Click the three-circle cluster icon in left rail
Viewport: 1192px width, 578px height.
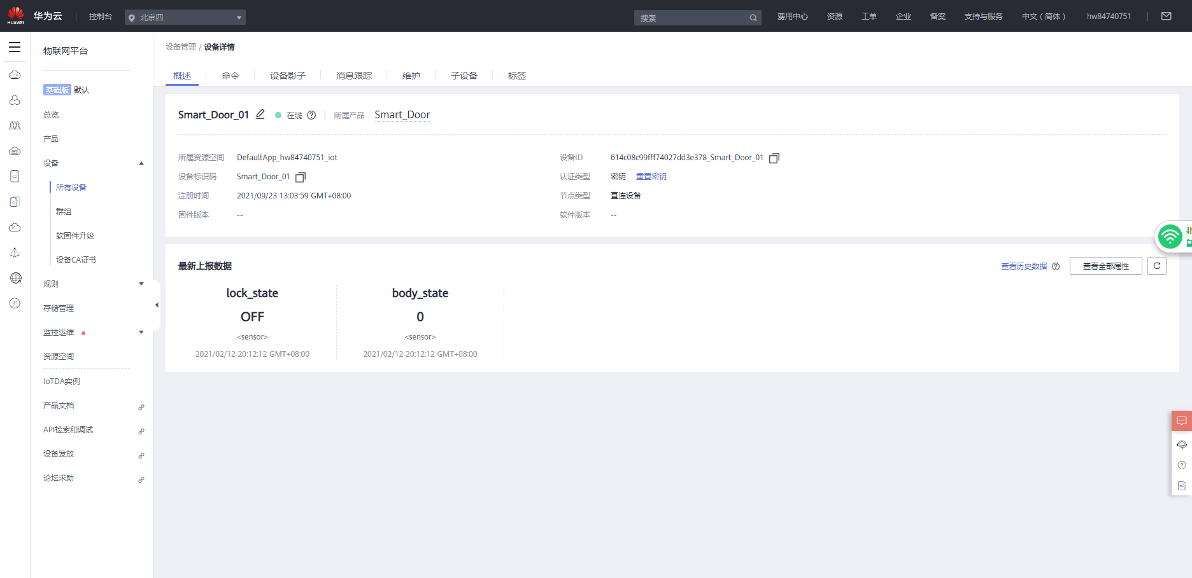[15, 100]
